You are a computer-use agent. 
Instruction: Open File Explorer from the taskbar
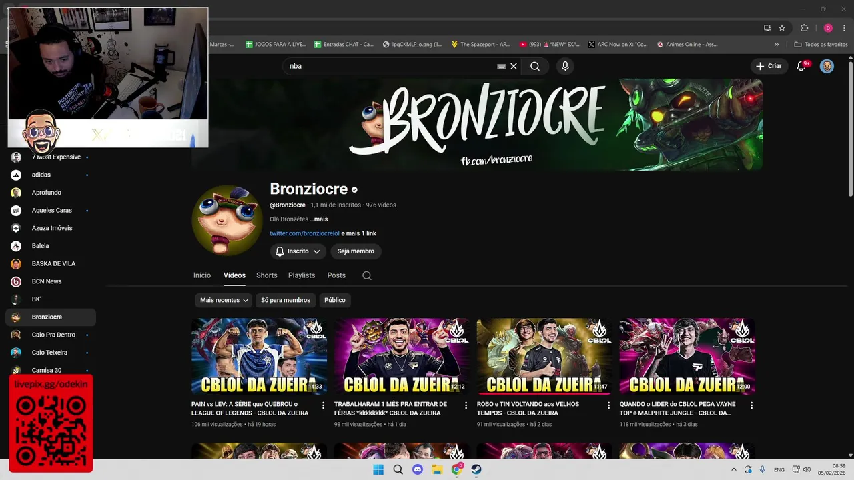click(437, 469)
